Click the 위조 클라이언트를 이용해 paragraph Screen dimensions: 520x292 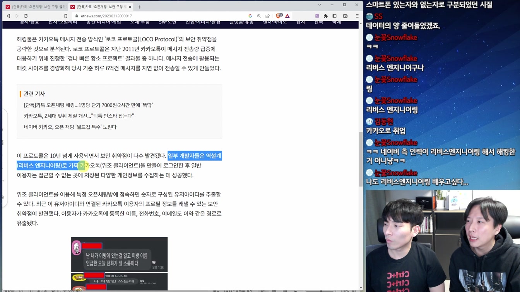(x=119, y=209)
